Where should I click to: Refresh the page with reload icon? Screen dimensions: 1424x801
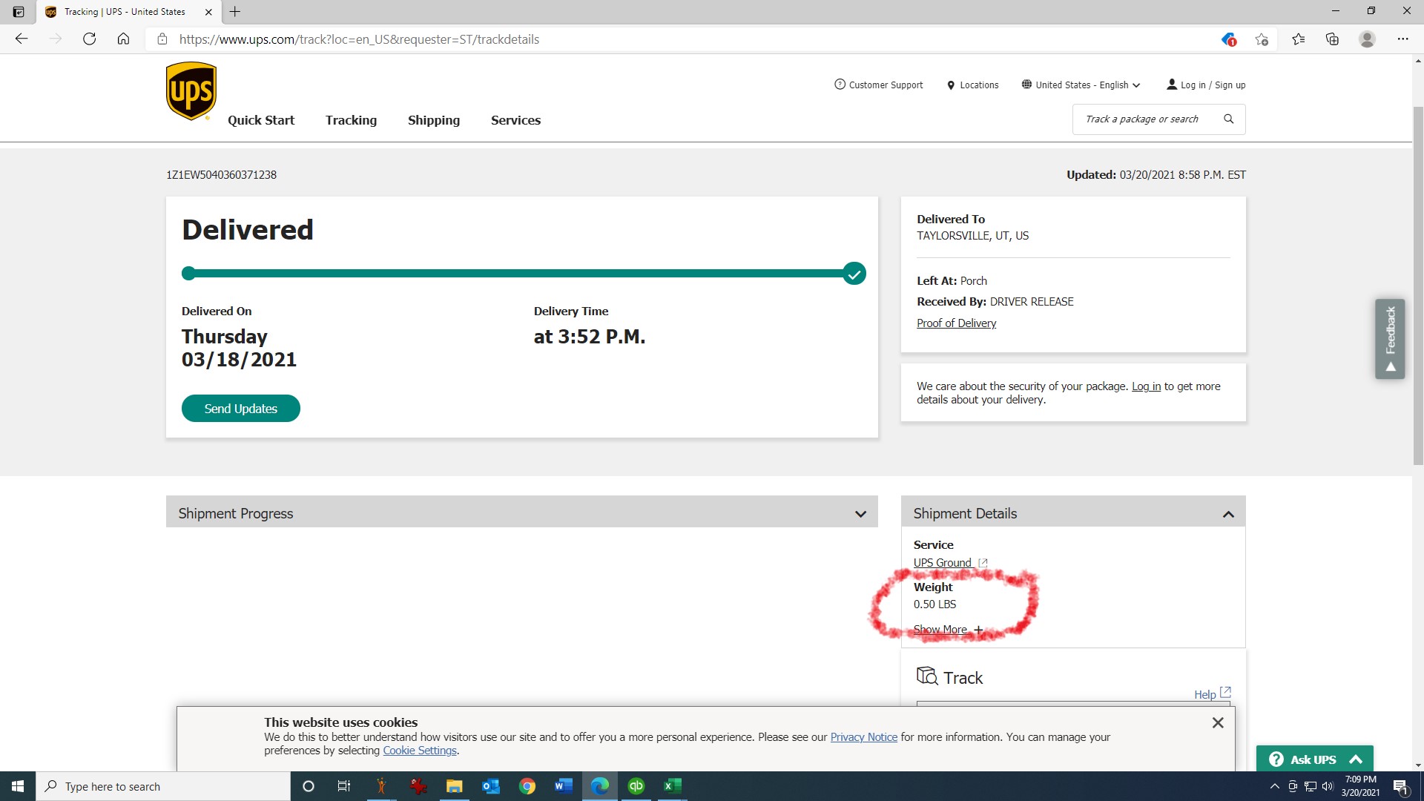89,39
